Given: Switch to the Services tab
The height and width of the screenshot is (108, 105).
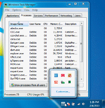Looking at the screenshot, I should click(x=38, y=16).
